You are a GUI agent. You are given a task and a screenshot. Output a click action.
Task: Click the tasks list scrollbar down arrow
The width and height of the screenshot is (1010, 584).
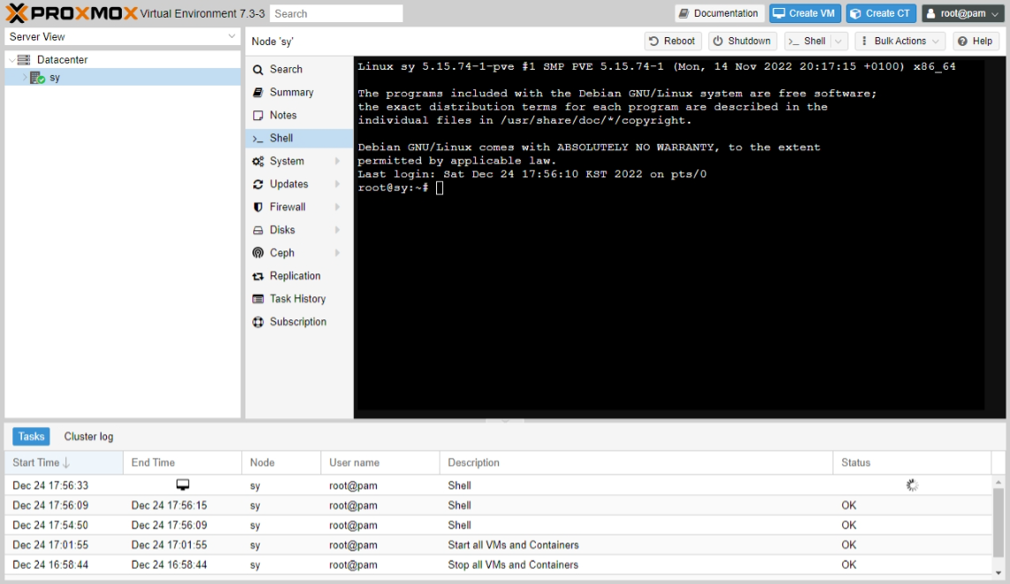[999, 573]
